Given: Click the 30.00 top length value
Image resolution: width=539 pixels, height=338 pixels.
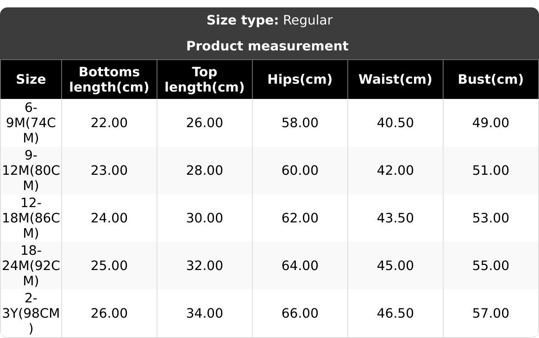Looking at the screenshot, I should pos(205,218).
